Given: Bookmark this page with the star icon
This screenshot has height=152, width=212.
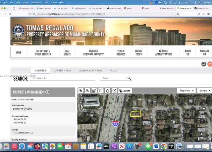Looking at the screenshot, I should click(x=178, y=14).
